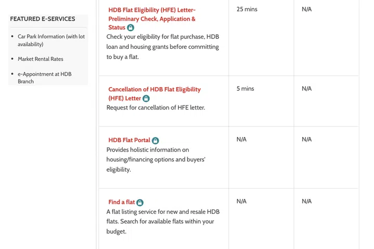Click the lock icon beside HFE Letter Status
Viewport: 374px width, 249px height.
coord(130,27)
